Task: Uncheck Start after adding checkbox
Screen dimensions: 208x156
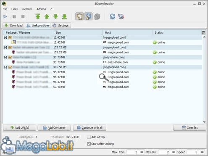Action: point(89,144)
